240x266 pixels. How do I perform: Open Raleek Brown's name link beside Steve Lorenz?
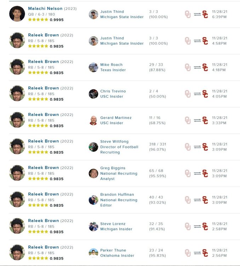(44, 221)
